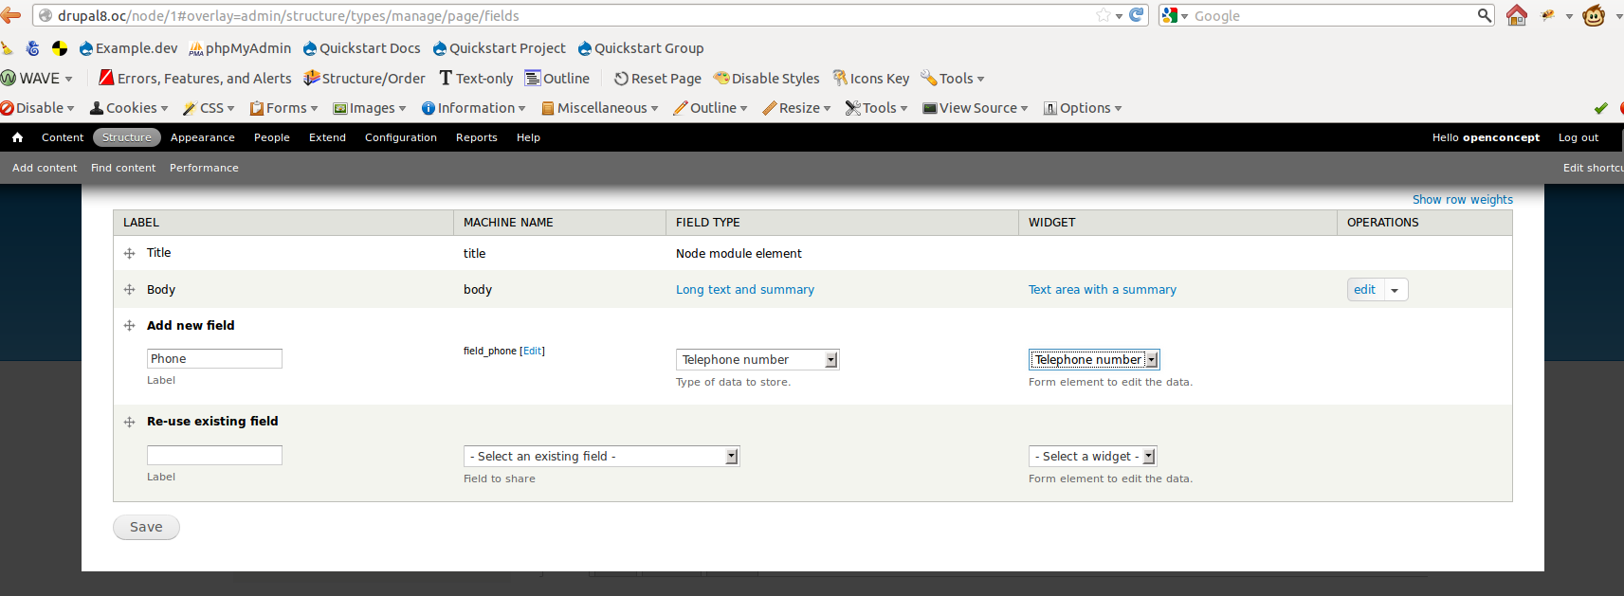Click the Long text and summary link
1624x596 pixels.
point(745,290)
